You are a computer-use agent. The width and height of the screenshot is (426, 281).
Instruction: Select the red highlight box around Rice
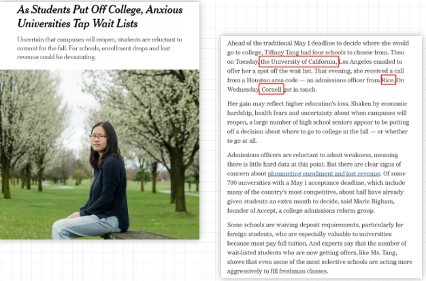[x=389, y=80]
